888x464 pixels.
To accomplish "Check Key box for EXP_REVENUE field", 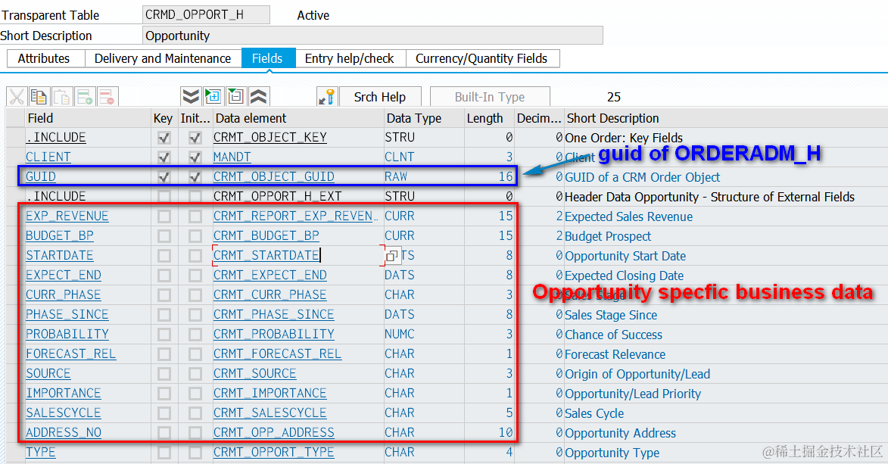I will point(164,216).
